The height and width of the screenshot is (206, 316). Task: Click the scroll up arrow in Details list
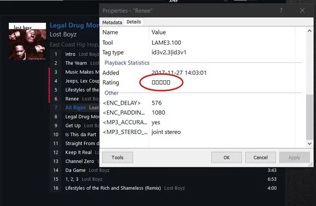(x=309, y=31)
